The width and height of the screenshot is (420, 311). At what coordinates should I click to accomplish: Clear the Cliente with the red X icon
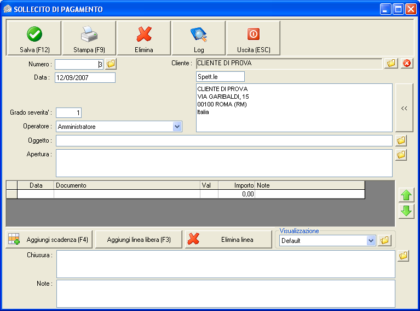407,63
